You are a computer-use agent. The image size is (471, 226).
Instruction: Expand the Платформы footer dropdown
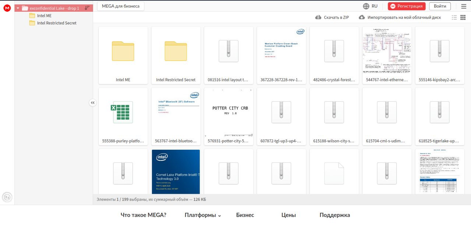coord(203,215)
